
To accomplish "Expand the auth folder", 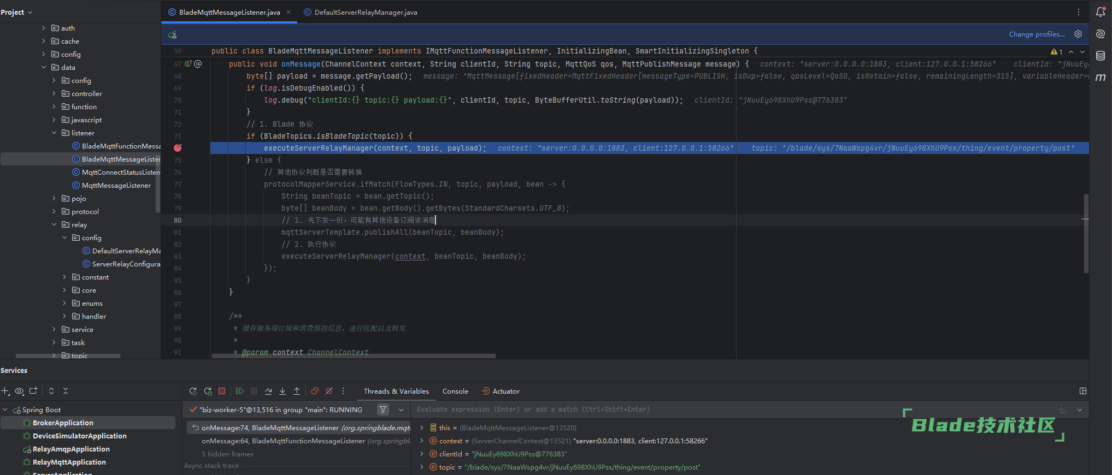I will pos(44,28).
